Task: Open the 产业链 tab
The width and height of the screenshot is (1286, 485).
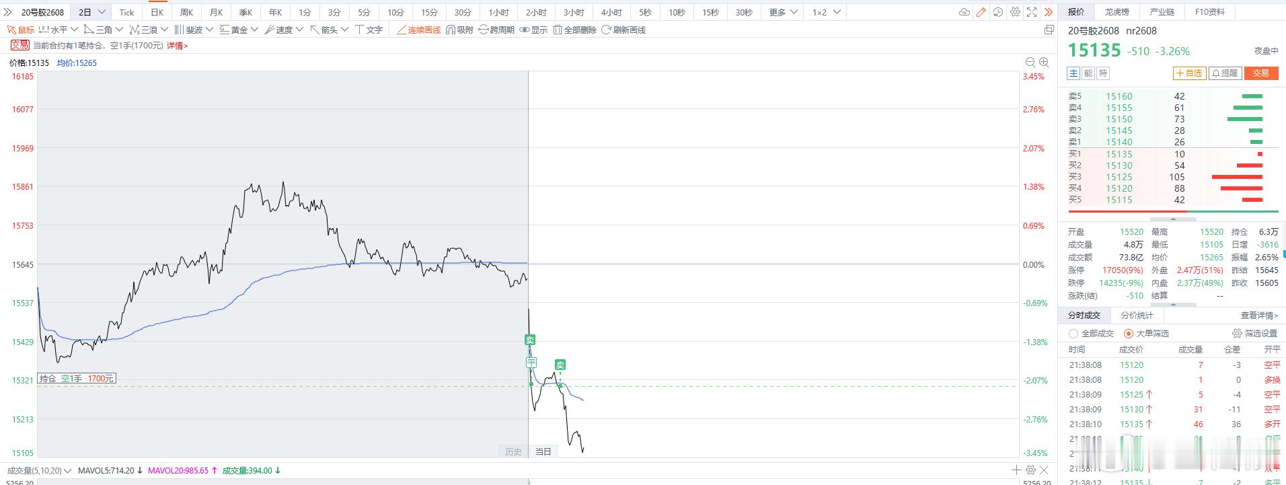Action: 1162,12
